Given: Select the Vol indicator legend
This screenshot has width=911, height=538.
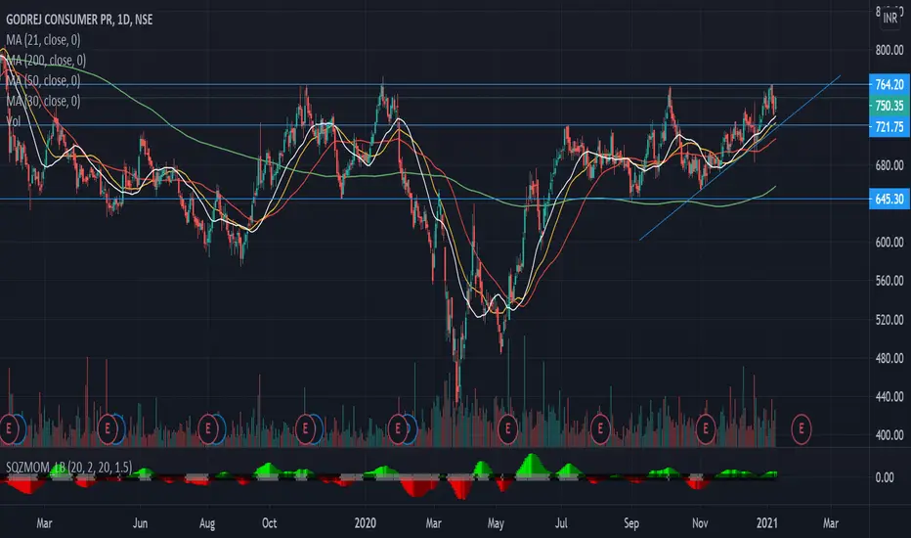Looking at the screenshot, I should [x=14, y=121].
